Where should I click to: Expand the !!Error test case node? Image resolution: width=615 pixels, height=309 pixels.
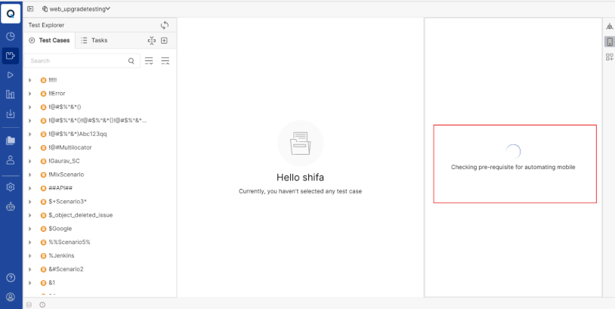(x=30, y=93)
